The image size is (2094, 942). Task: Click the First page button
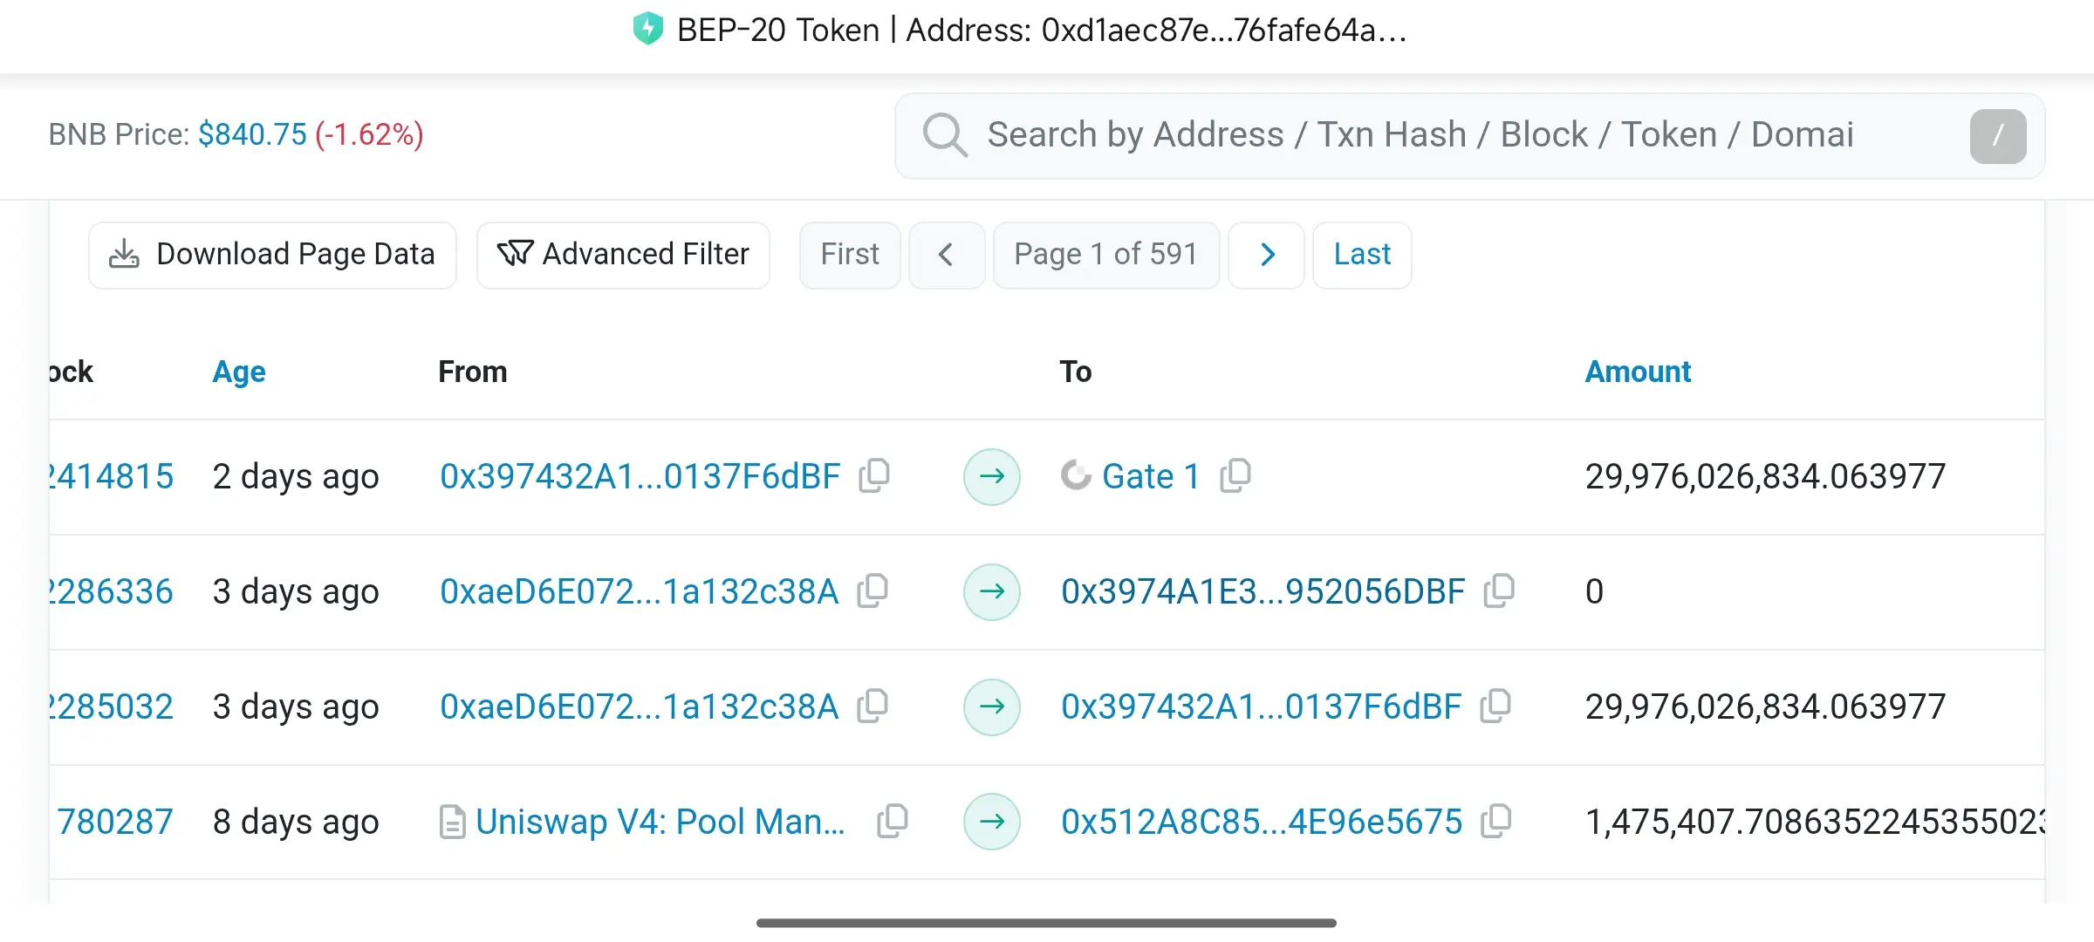849,255
